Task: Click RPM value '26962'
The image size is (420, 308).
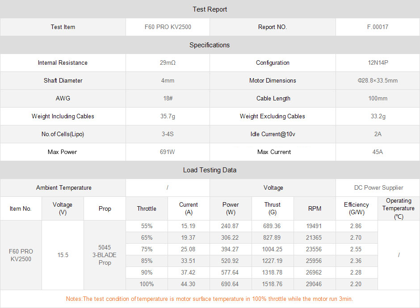Action: click(314, 272)
